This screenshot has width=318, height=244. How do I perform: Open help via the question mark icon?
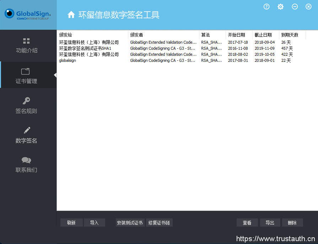pyautogui.click(x=266, y=7)
